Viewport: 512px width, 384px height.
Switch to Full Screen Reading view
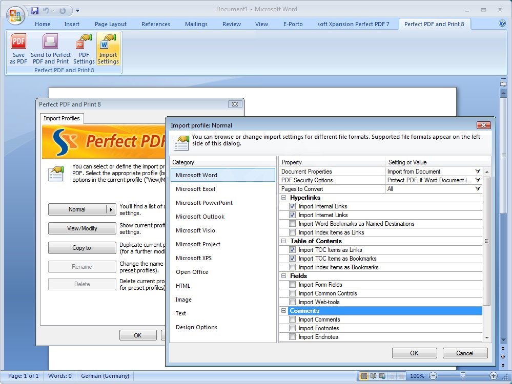coord(373,376)
